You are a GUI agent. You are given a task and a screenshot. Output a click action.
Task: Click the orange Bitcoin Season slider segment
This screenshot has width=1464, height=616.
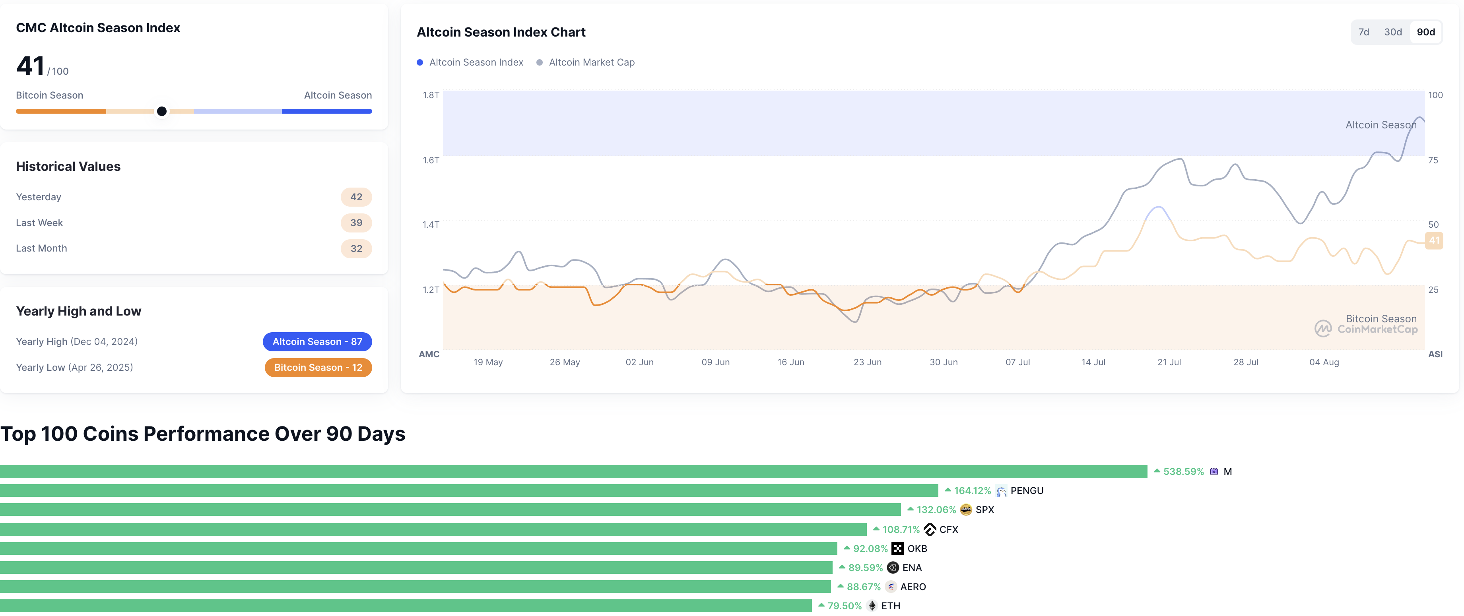tap(61, 111)
